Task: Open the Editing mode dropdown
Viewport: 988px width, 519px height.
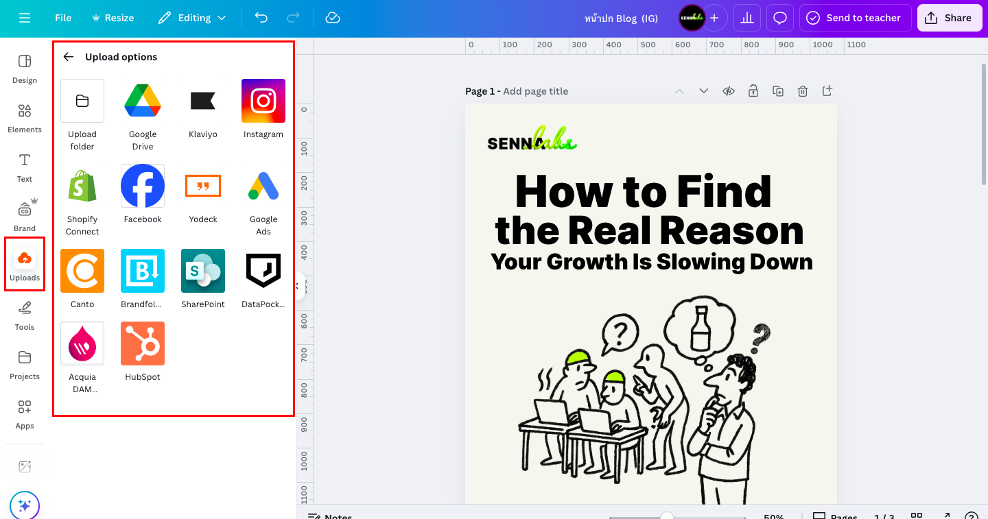Action: coord(191,18)
